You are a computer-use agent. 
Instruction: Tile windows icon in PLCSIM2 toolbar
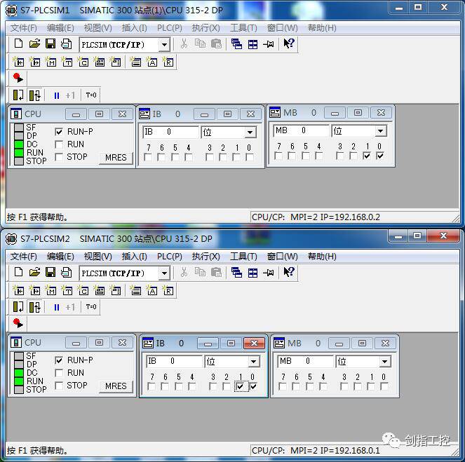tap(252, 273)
